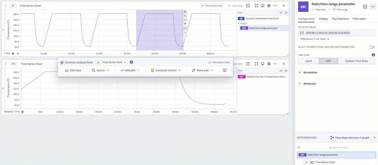Image resolution: width=378 pixels, height=165 pixels.
Task: Click the Time Zone info icon
Action: (x=373, y=55)
